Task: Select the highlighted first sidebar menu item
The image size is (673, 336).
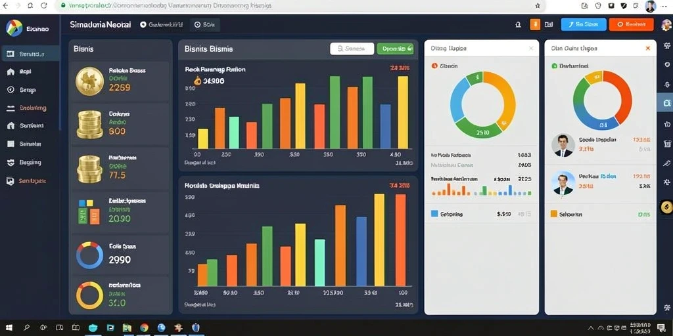Action: pos(30,54)
